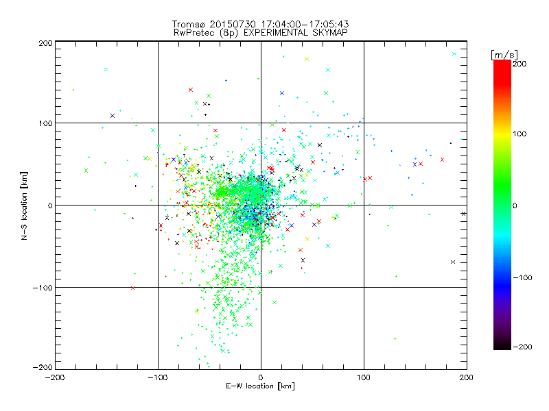549x411 pixels.
Task: Click the -200 label on the E-W axis
Action: 55,378
